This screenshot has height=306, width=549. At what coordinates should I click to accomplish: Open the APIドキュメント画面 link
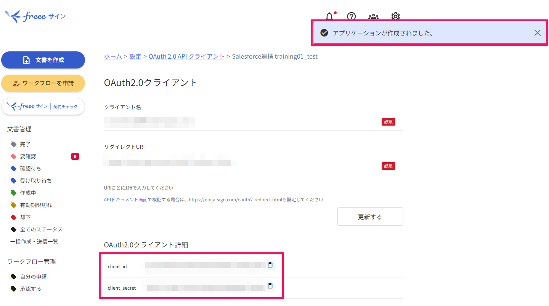click(126, 199)
